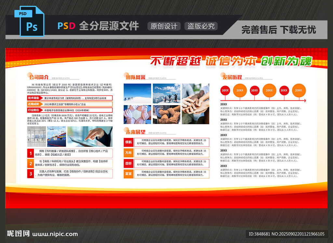Click the timeline arrowhead at the right end
333x243 pixels.
pyautogui.click(x=305, y=101)
